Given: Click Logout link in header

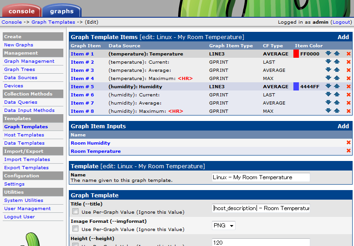Looking at the screenshot, I should [x=342, y=22].
